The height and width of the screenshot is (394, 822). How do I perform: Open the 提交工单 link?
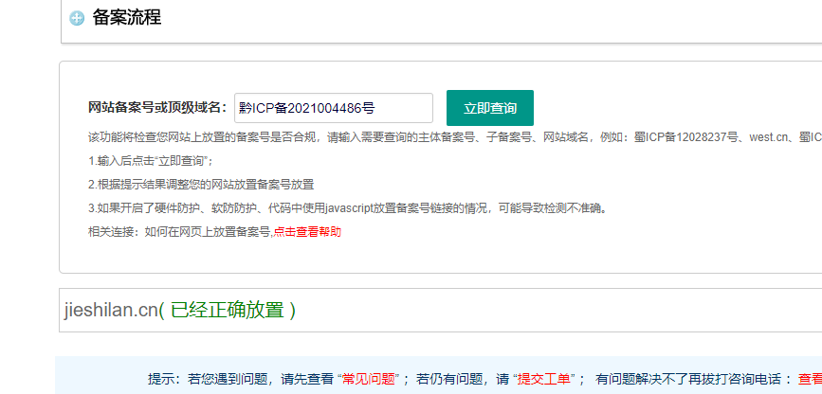tap(544, 378)
